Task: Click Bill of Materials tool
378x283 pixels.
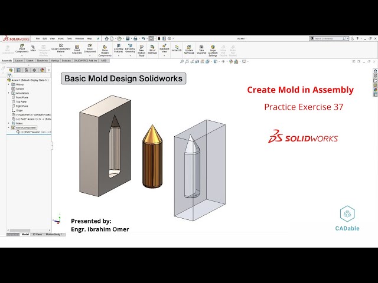Action: 152,50
